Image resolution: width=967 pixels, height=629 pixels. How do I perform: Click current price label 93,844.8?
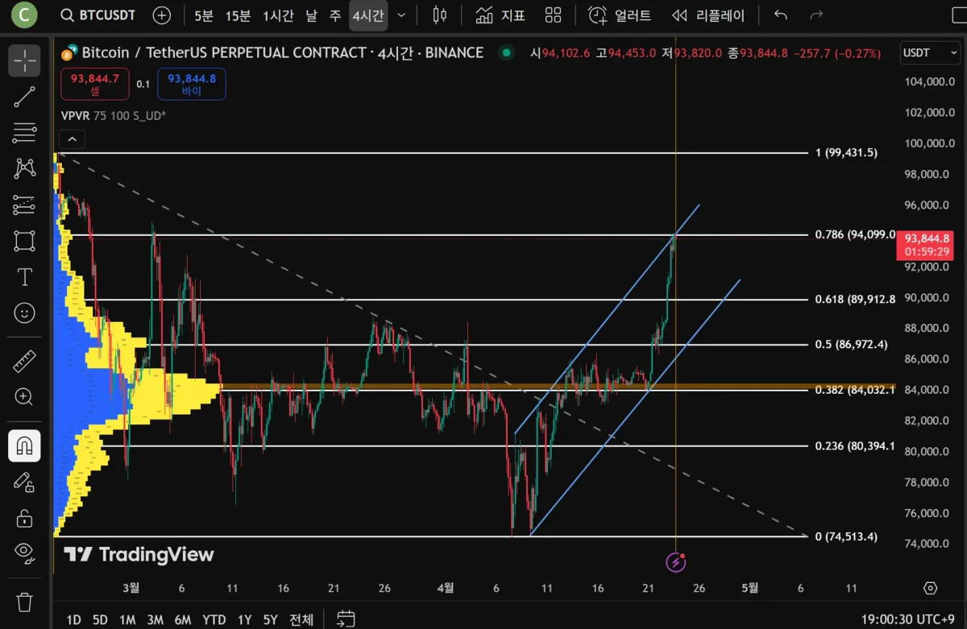tap(927, 244)
